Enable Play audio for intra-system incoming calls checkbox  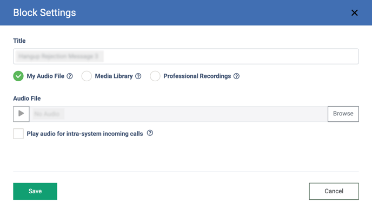click(x=18, y=134)
